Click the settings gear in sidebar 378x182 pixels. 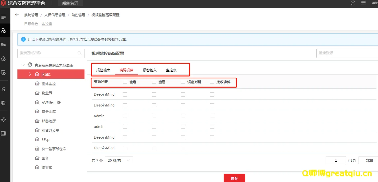pos(4,120)
